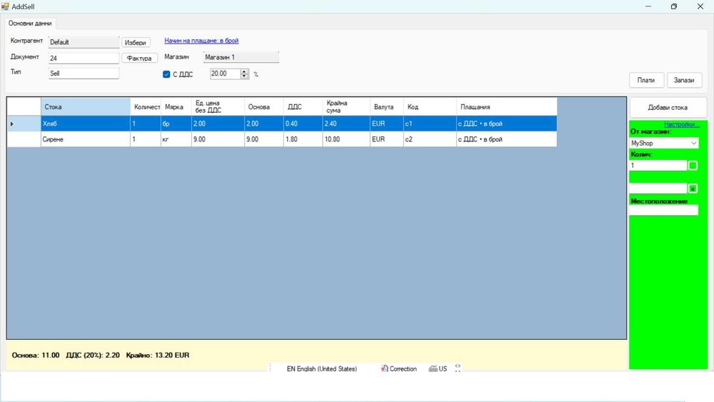This screenshot has width=714, height=402.
Task: Click the ДДС (20%): 2.20 total
Action: click(93, 355)
